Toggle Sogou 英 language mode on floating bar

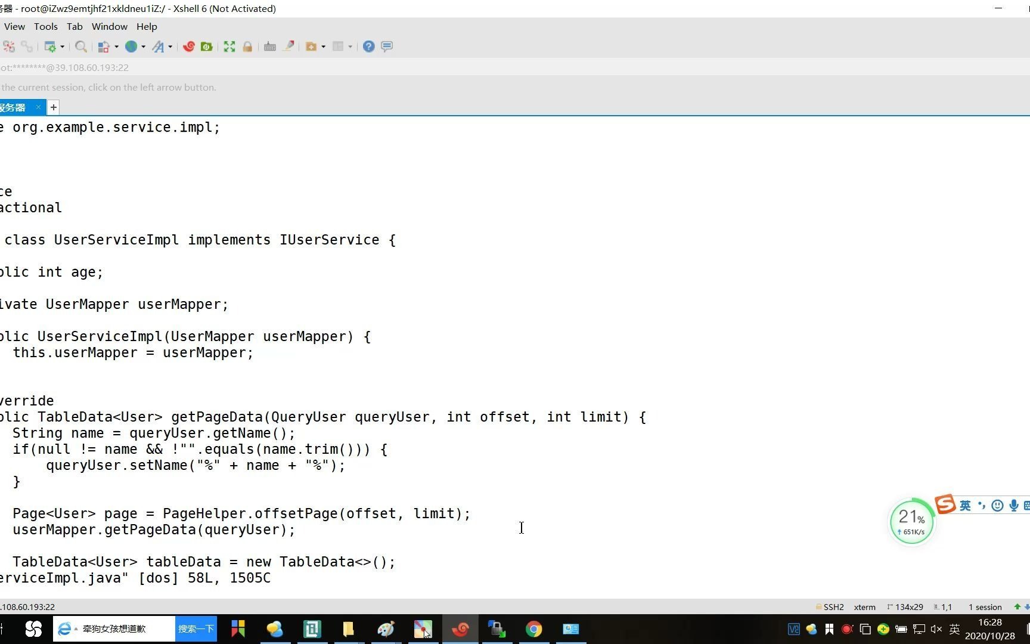[965, 506]
